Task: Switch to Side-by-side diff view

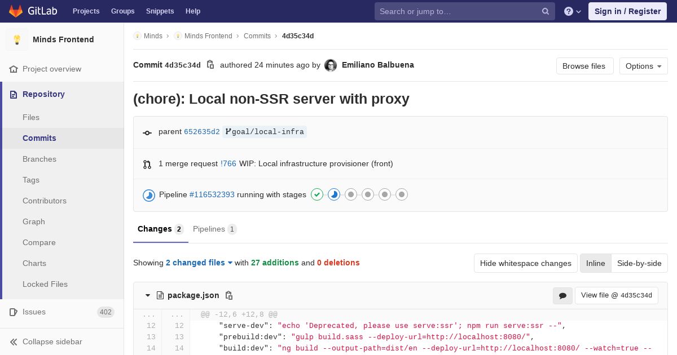Action: coord(639,263)
